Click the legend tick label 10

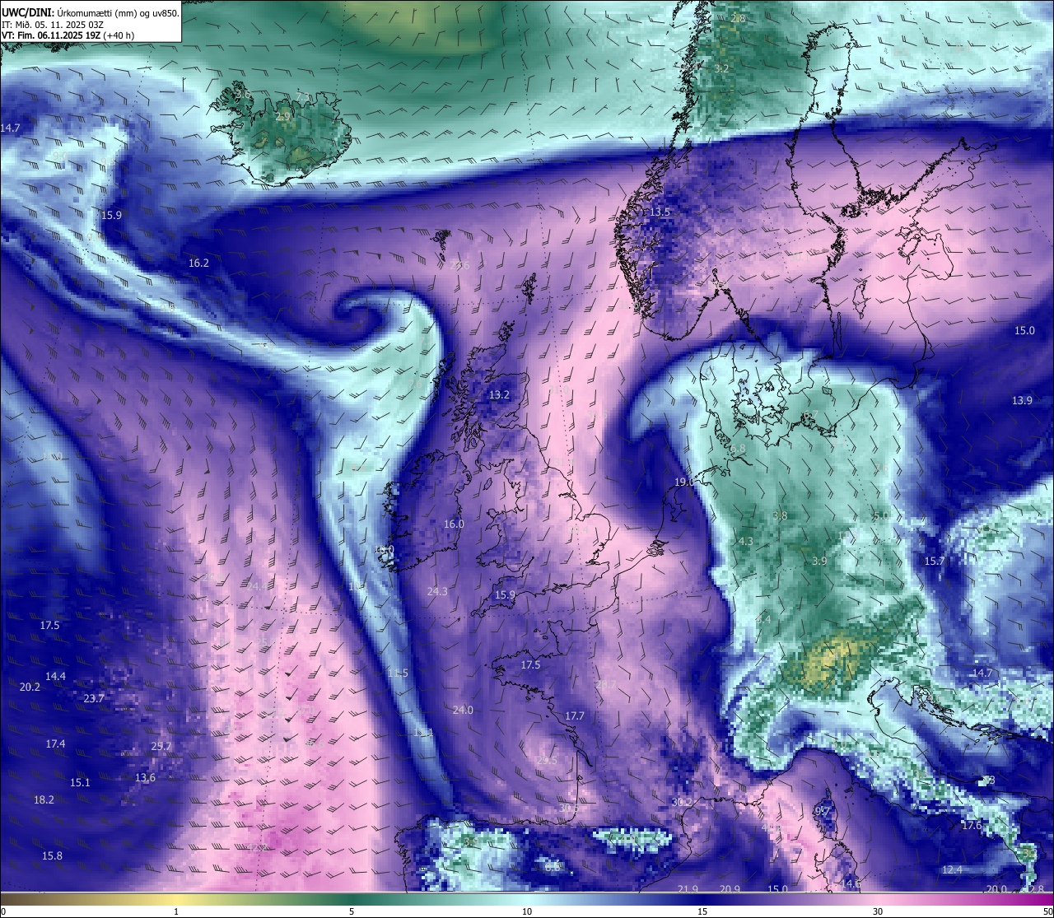pyautogui.click(x=527, y=911)
